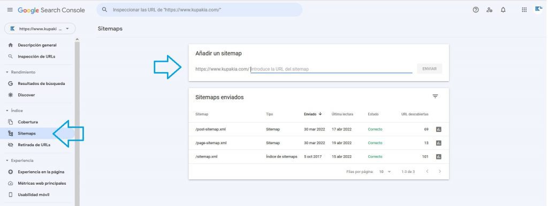Open the notifications bell
The image size is (548, 206).
coord(503,10)
